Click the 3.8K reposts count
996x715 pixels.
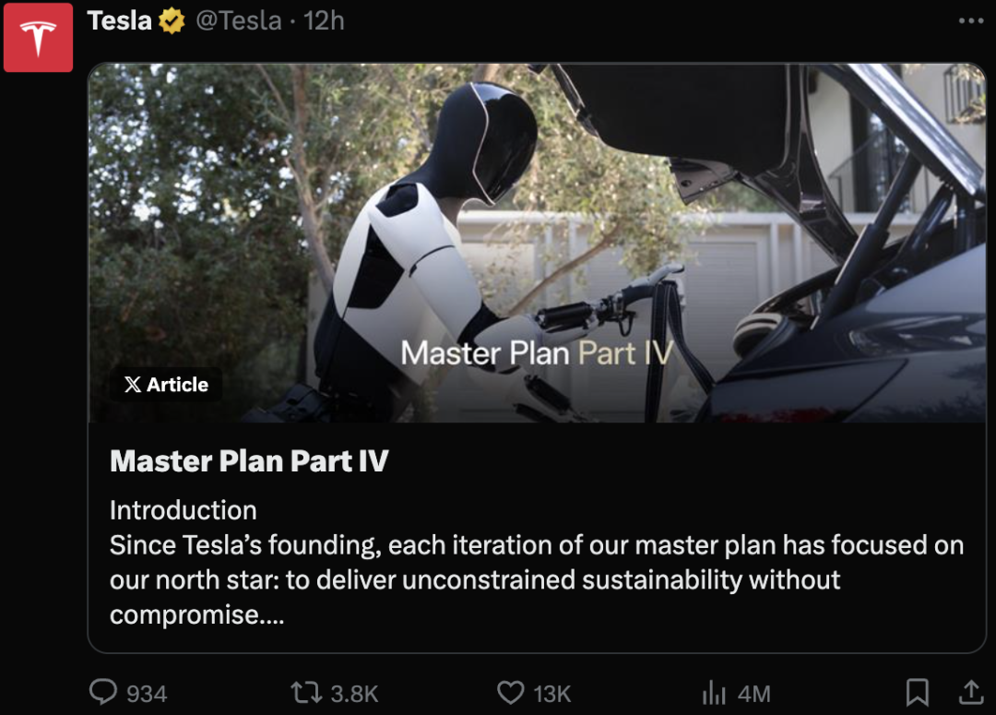click(354, 694)
